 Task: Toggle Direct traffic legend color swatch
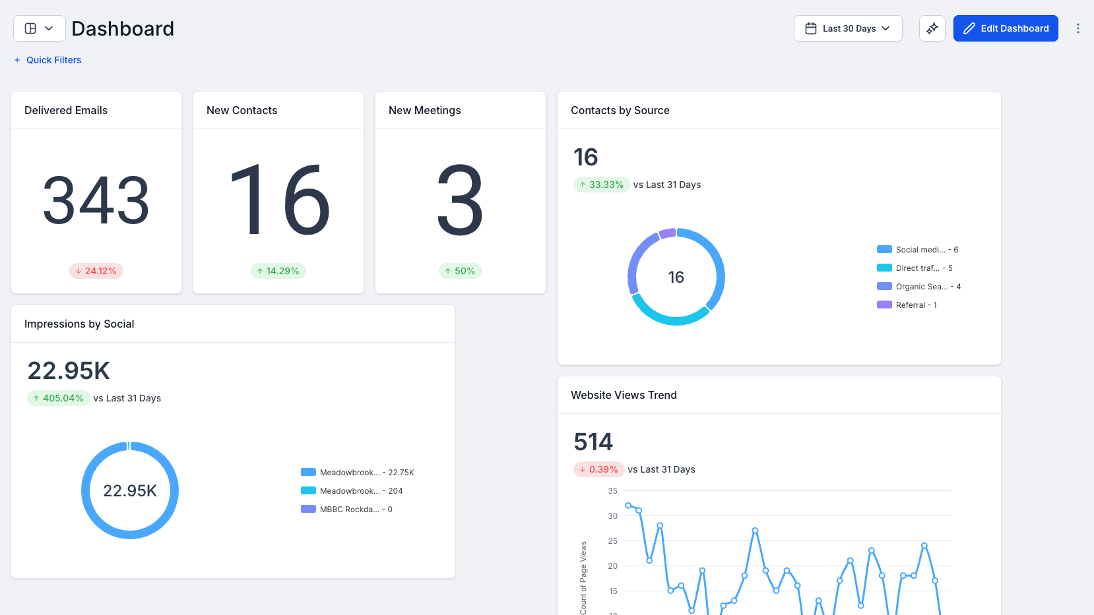884,268
